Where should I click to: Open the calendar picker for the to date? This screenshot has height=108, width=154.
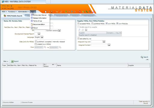click(x=60, y=47)
